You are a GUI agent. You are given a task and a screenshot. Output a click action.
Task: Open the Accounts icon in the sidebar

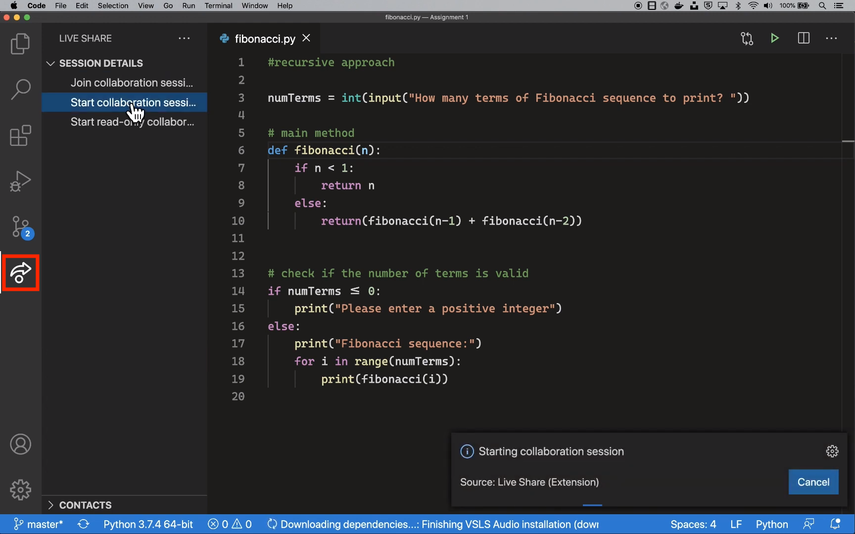[20, 444]
